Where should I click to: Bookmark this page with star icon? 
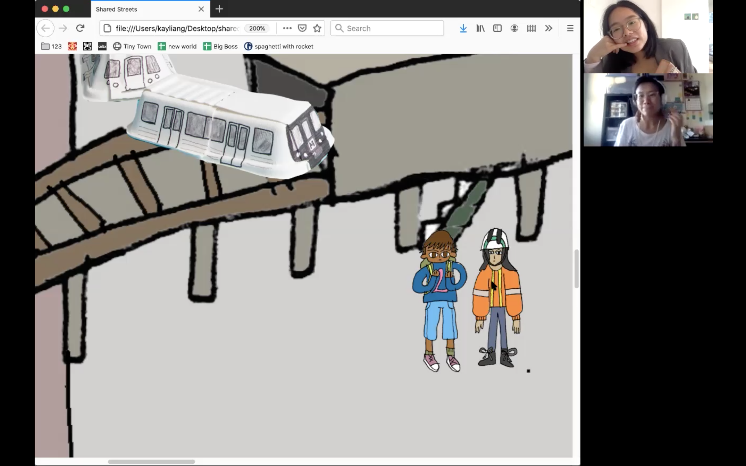(317, 28)
